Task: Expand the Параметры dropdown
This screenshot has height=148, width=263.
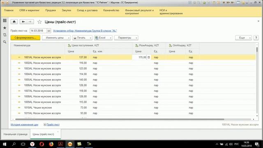Action: pyautogui.click(x=136, y=38)
